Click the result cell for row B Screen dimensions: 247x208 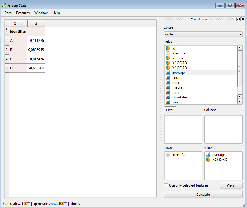coord(36,50)
